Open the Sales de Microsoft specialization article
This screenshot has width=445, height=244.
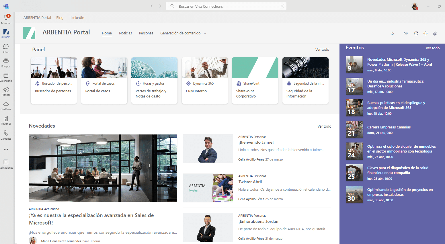tap(91, 219)
